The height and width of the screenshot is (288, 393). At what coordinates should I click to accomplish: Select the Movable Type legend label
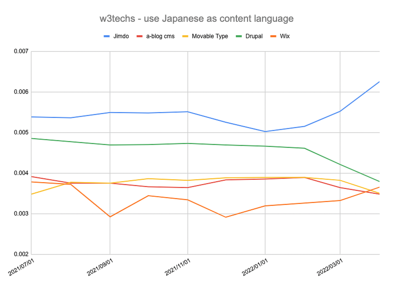point(210,36)
